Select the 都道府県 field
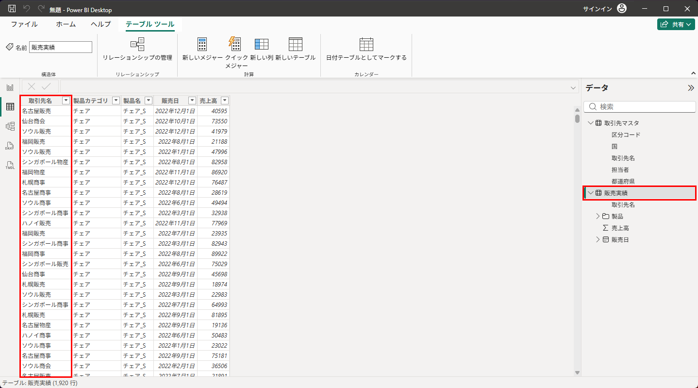This screenshot has height=388, width=698. tap(623, 182)
